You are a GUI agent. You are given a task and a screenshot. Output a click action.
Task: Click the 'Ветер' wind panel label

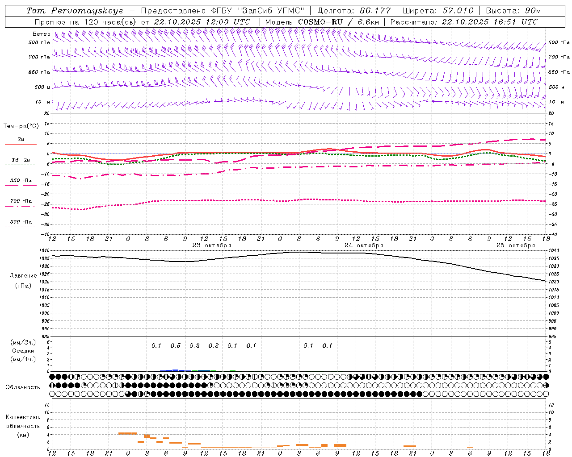(x=41, y=34)
